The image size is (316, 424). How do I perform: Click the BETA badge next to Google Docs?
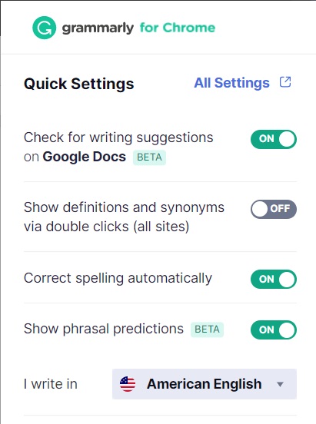click(x=149, y=157)
